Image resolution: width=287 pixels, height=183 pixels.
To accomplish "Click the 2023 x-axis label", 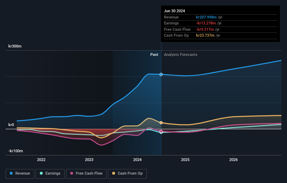I will 89,160.
